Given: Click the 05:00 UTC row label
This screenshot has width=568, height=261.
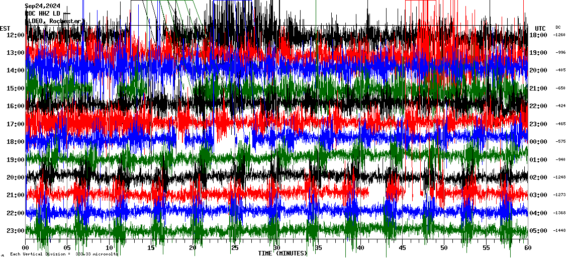Looking at the screenshot, I should tap(538, 231).
